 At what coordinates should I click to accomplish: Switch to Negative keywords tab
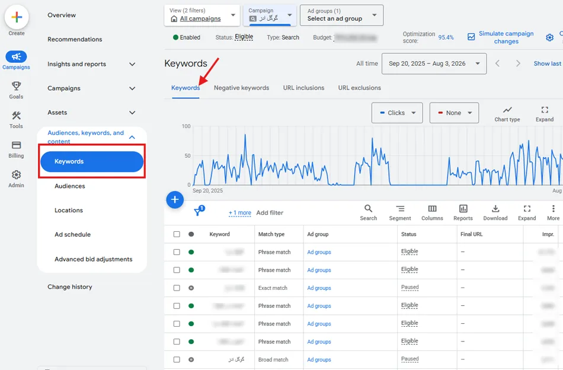pyautogui.click(x=241, y=88)
